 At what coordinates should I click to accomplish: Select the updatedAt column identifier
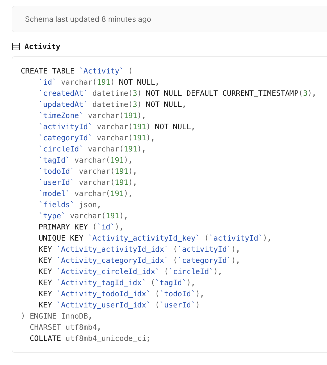point(63,104)
